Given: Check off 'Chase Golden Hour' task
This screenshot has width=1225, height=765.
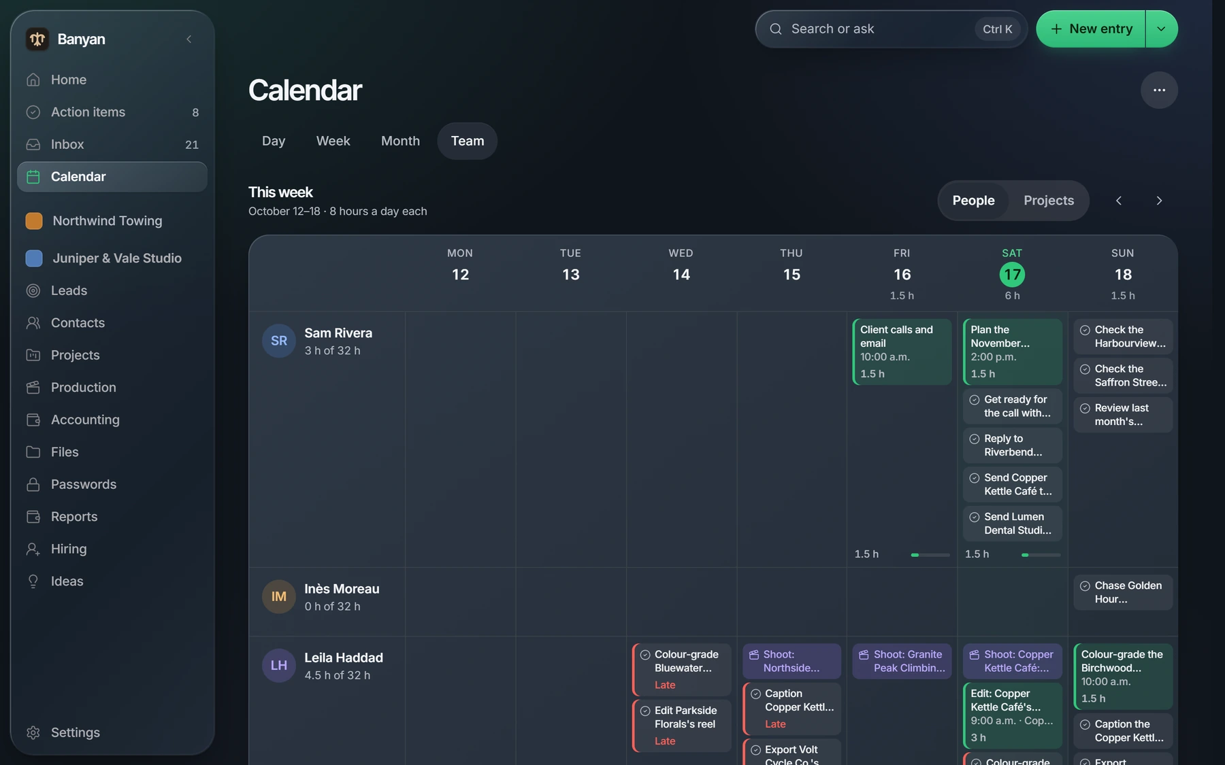Looking at the screenshot, I should pyautogui.click(x=1085, y=586).
